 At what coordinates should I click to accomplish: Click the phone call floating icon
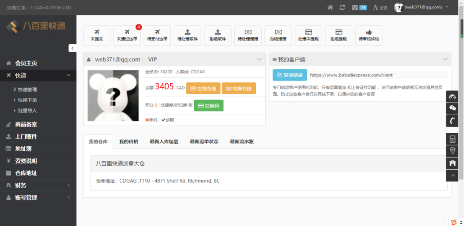pyautogui.click(x=453, y=121)
